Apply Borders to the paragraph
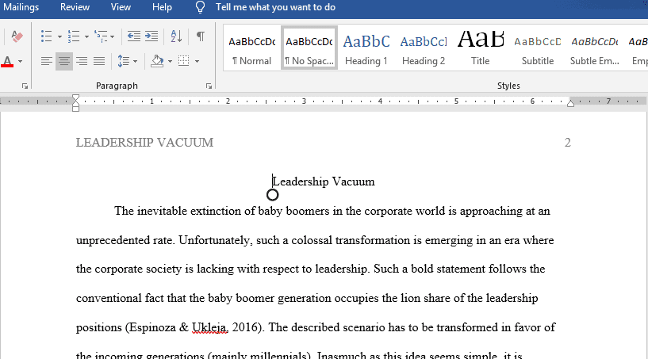 pos(183,62)
